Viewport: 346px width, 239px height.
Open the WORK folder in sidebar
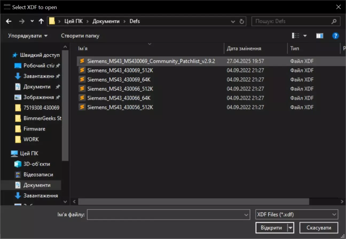click(x=27, y=139)
